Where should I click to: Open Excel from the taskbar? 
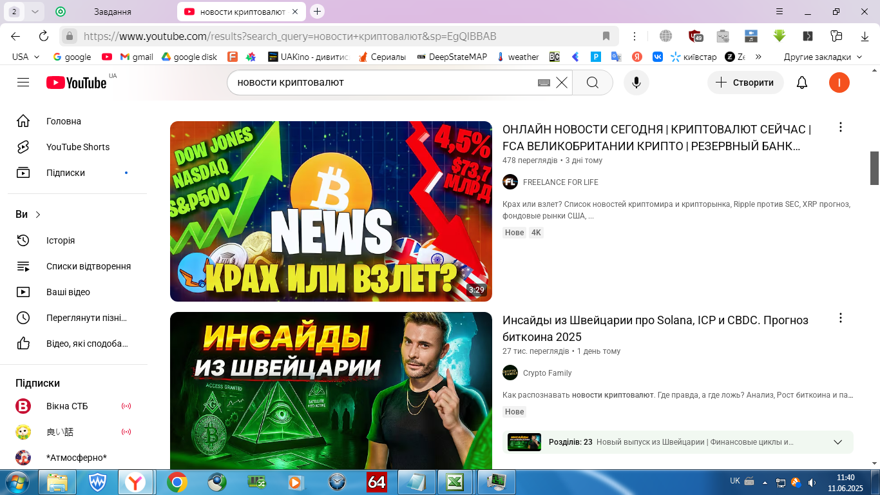(x=455, y=482)
